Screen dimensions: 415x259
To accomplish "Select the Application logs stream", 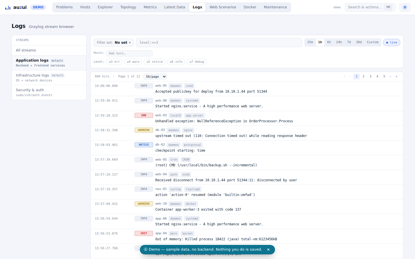I will coord(49,63).
